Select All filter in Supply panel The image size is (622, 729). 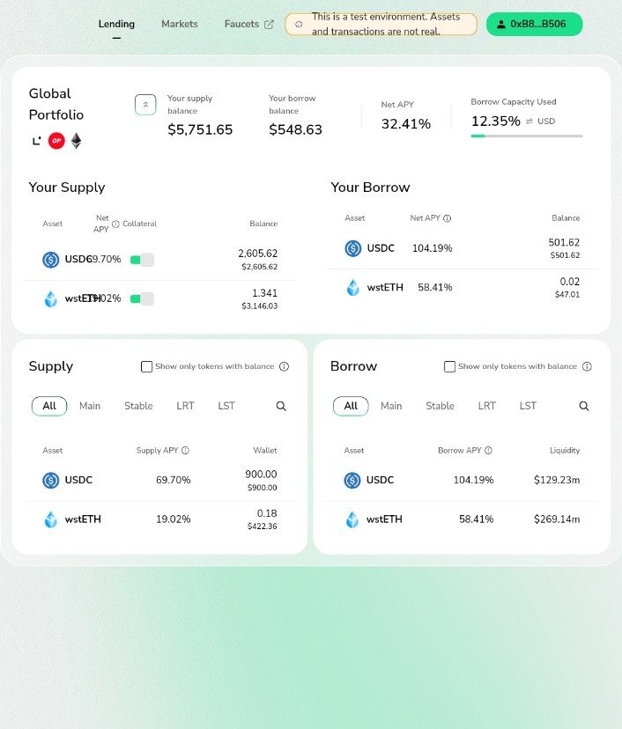pos(49,406)
